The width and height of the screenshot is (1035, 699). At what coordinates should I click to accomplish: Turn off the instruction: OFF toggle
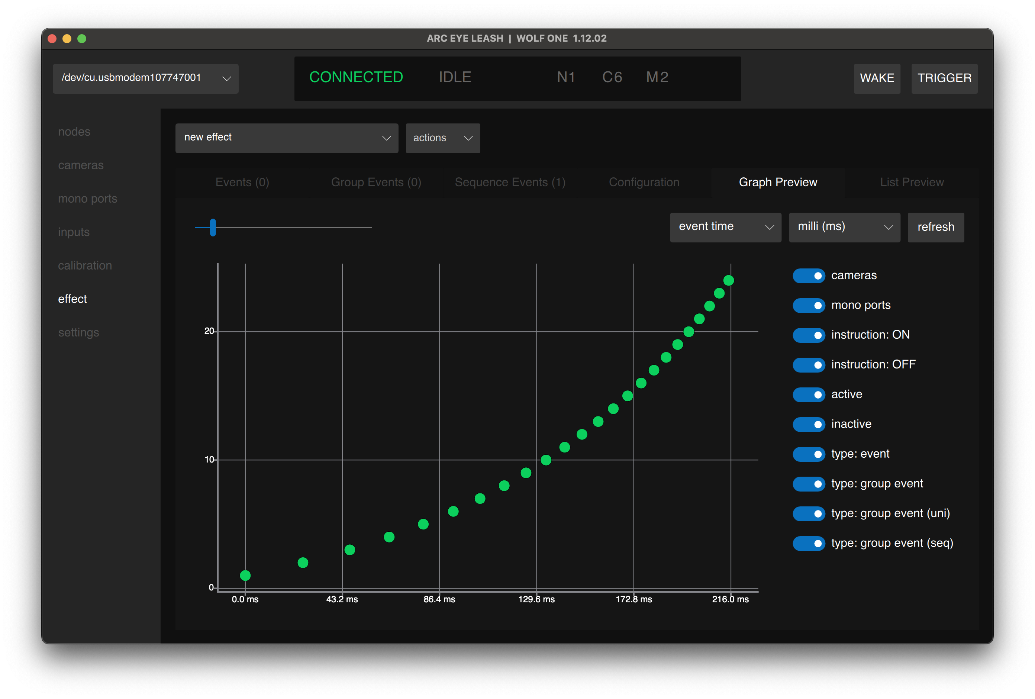pos(809,365)
